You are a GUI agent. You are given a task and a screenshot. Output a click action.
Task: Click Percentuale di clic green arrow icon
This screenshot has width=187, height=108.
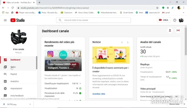pyautogui.click(x=80, y=93)
